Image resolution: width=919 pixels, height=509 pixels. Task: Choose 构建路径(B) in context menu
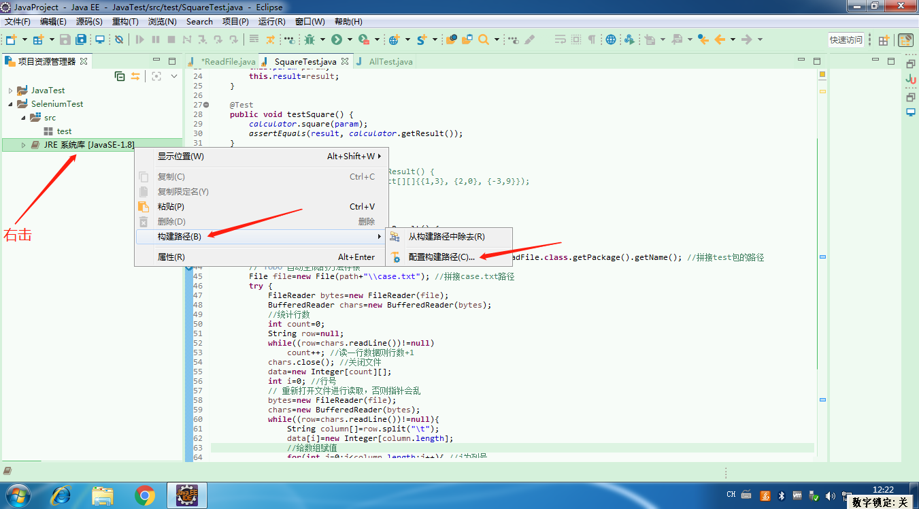coord(261,237)
